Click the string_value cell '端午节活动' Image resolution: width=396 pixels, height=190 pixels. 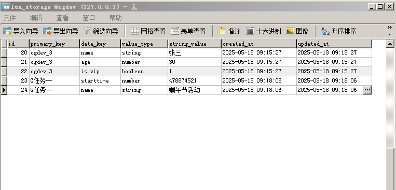(195, 90)
